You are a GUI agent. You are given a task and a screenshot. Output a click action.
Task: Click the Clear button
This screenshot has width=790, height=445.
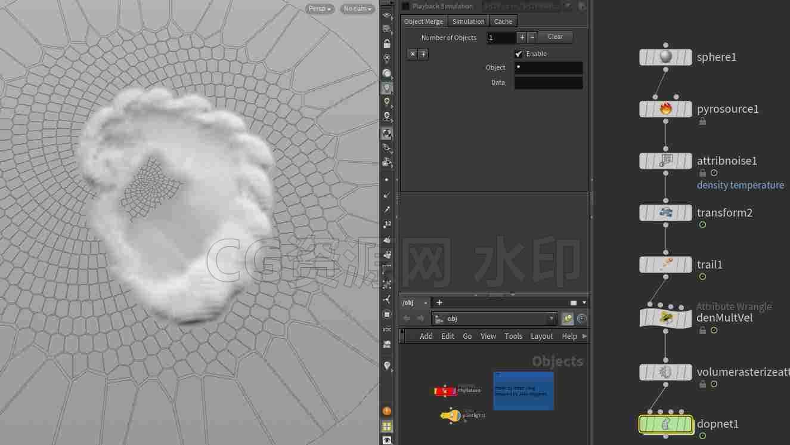(555, 37)
